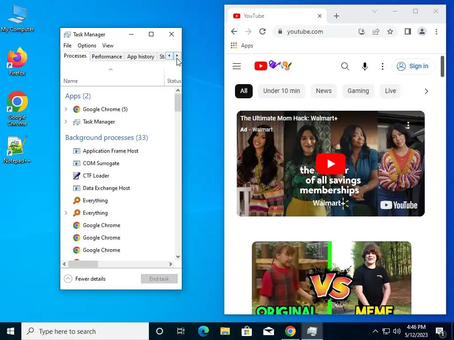
Task: Expand Google Chrome (5) process group
Action: [66, 109]
